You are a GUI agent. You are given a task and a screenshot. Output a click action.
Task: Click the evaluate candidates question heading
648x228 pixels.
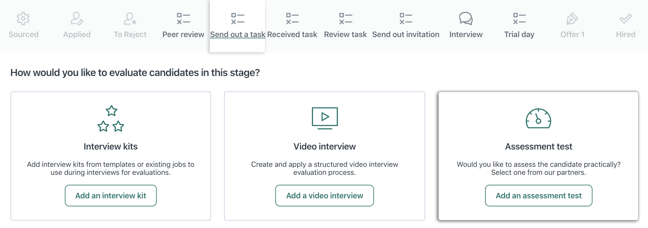point(135,73)
